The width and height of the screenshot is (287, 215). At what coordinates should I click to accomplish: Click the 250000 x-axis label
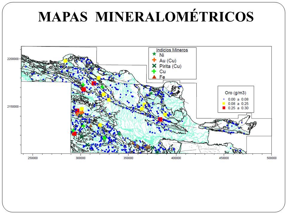(x=33, y=158)
